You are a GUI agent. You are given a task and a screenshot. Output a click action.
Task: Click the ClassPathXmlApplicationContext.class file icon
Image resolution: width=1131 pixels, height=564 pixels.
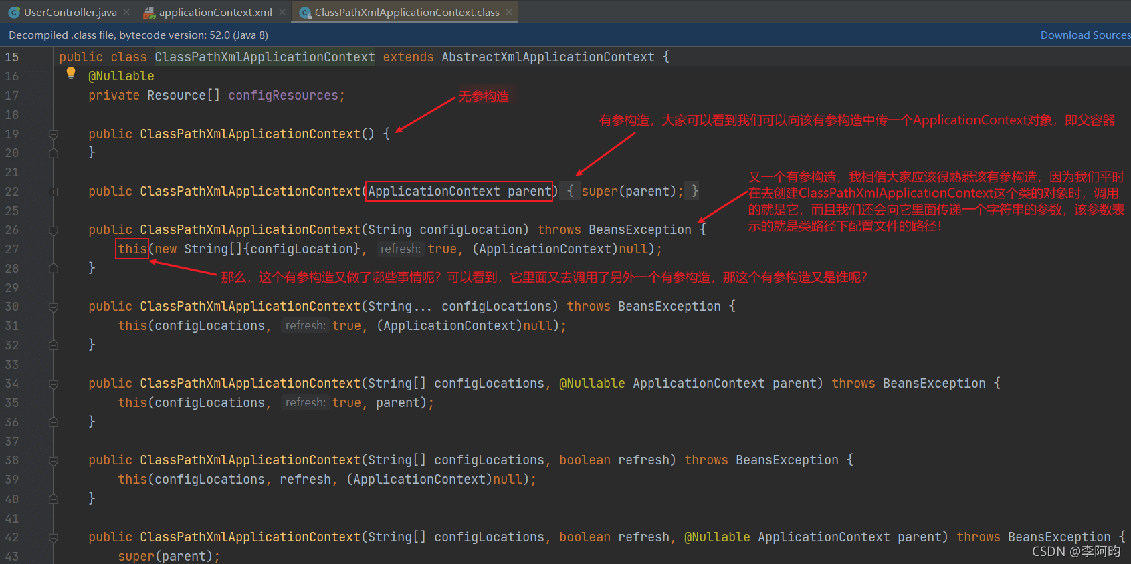coord(305,12)
